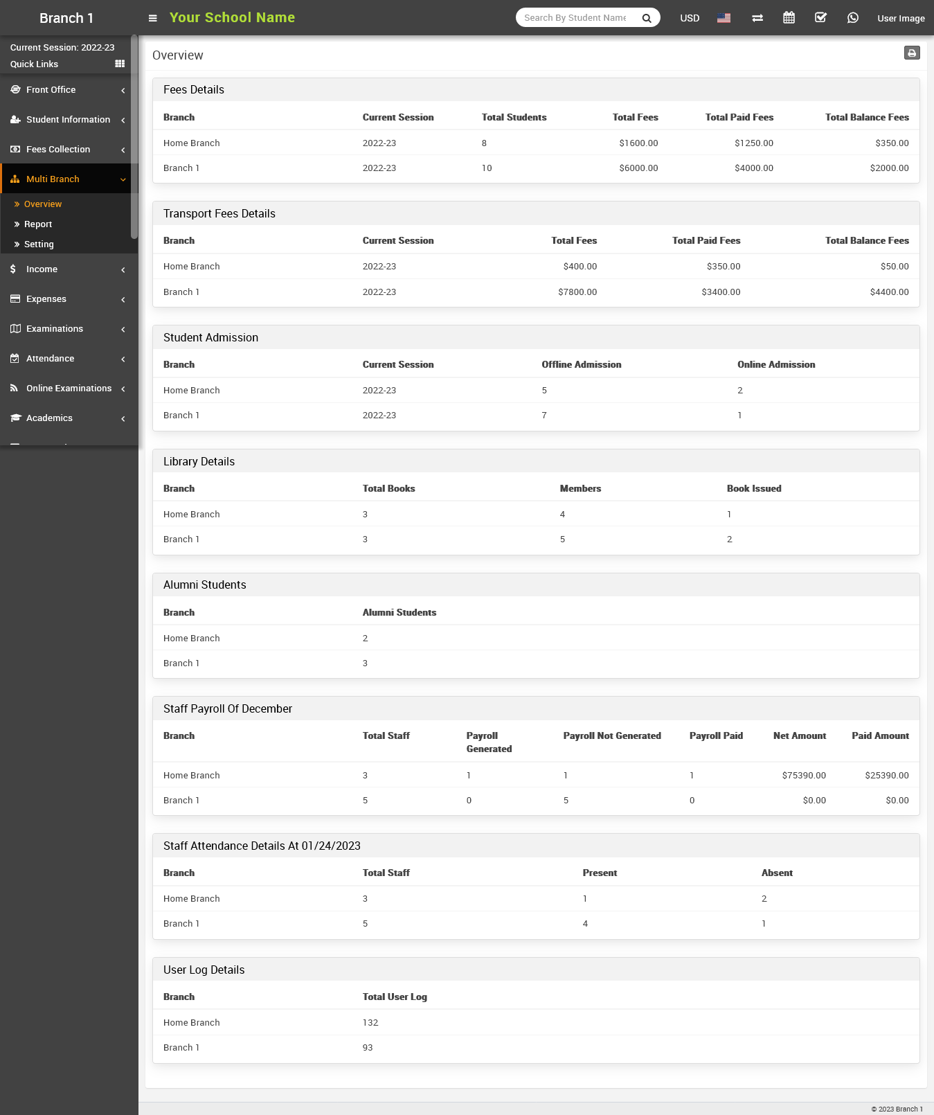Image resolution: width=934 pixels, height=1115 pixels.
Task: Click the Search By Student Name field
Action: click(x=575, y=18)
